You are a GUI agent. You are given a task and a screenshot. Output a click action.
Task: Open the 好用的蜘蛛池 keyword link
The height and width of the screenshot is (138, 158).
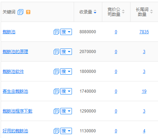pos(16,131)
